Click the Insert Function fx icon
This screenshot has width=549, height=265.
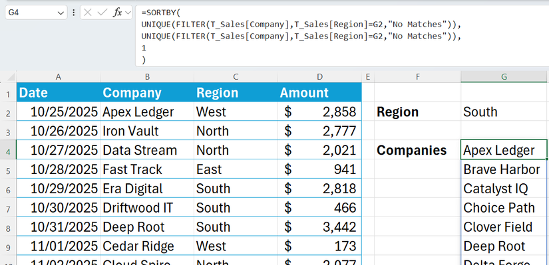117,13
